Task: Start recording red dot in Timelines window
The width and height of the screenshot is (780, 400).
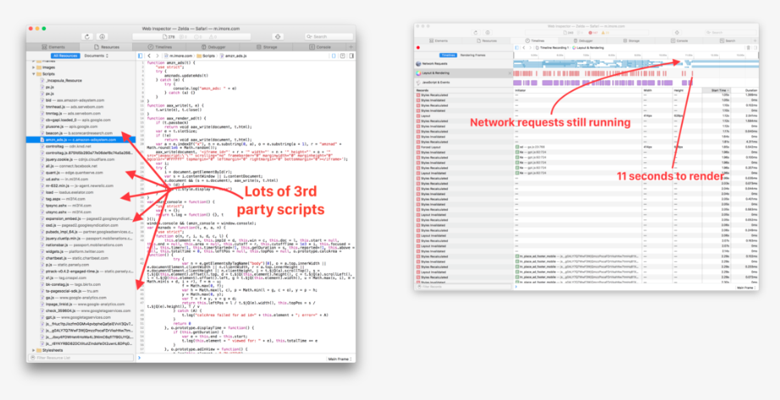Action: pyautogui.click(x=418, y=47)
